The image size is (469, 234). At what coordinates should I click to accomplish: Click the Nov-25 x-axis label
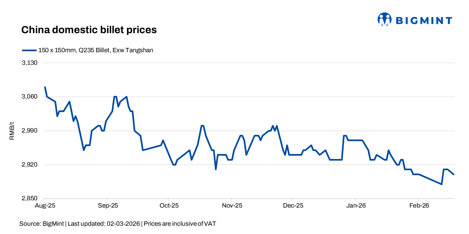coord(232,206)
